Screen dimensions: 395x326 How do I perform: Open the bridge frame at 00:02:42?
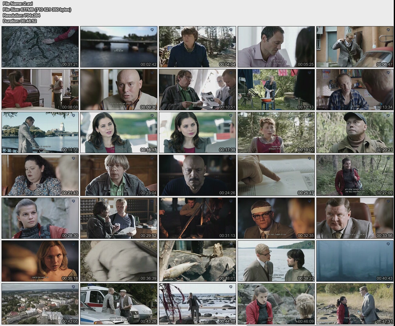[119, 47]
